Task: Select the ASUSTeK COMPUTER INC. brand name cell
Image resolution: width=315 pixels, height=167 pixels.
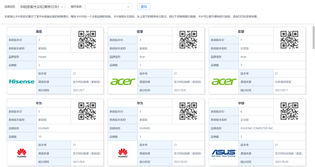Action: [x=257, y=128]
